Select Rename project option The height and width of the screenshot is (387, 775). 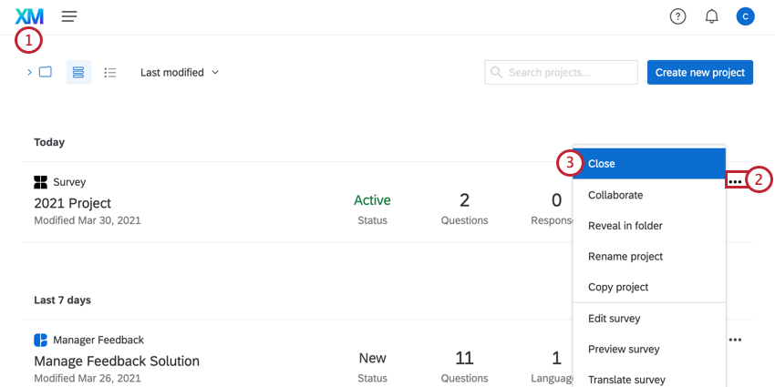pyautogui.click(x=625, y=256)
